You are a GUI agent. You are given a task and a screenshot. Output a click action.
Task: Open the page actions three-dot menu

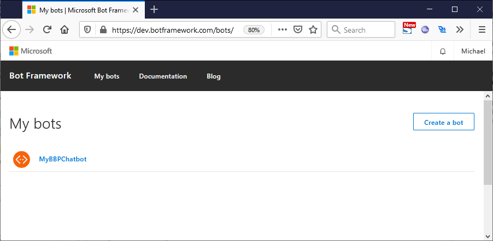283,30
